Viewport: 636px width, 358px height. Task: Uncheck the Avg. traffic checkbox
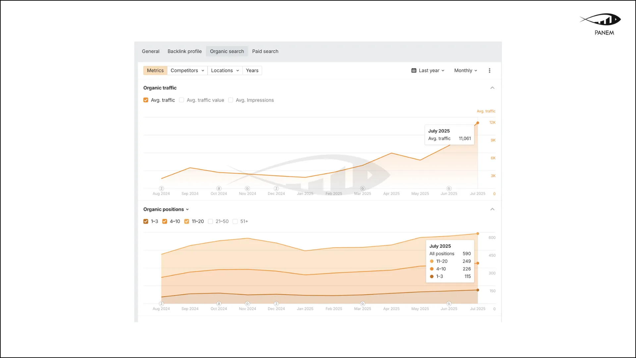click(x=146, y=100)
